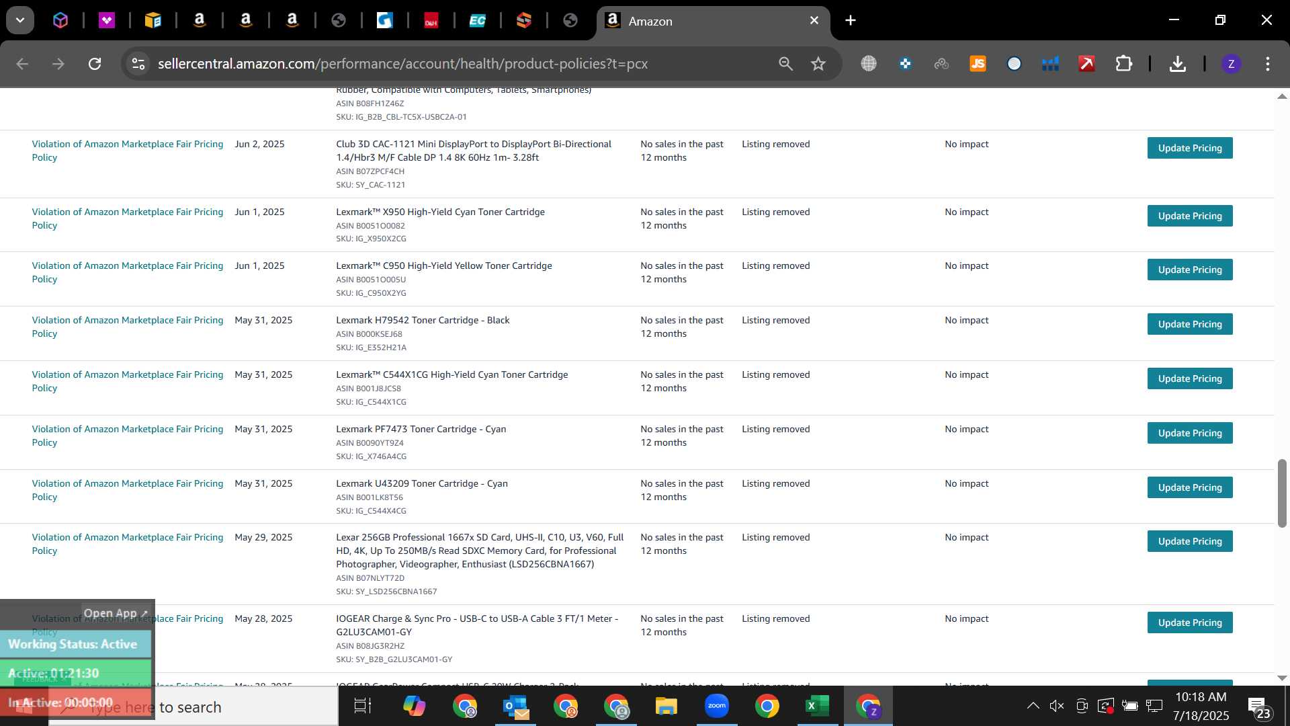Switch to the blue EC icon tab
The width and height of the screenshot is (1290, 726).
[478, 20]
